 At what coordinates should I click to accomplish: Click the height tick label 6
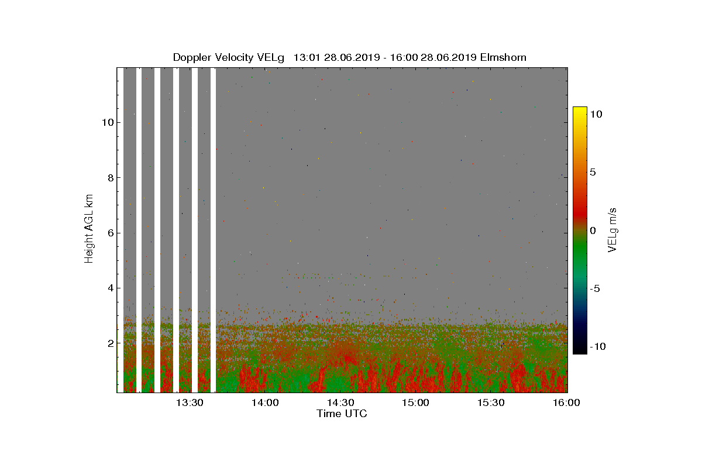tap(109, 233)
